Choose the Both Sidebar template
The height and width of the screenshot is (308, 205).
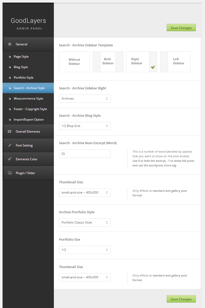pyautogui.click(x=108, y=62)
